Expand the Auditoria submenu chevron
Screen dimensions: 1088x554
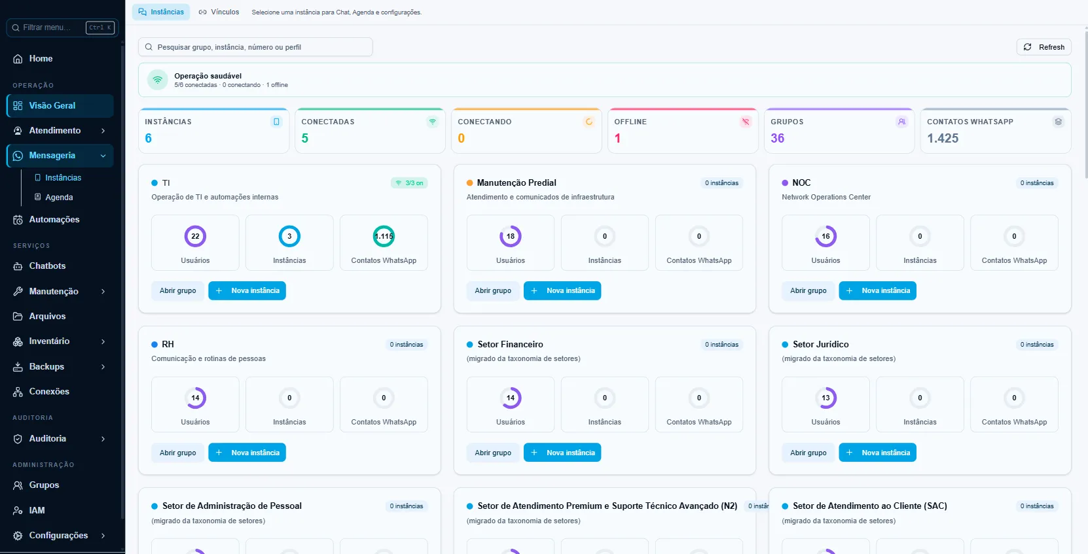(103, 439)
